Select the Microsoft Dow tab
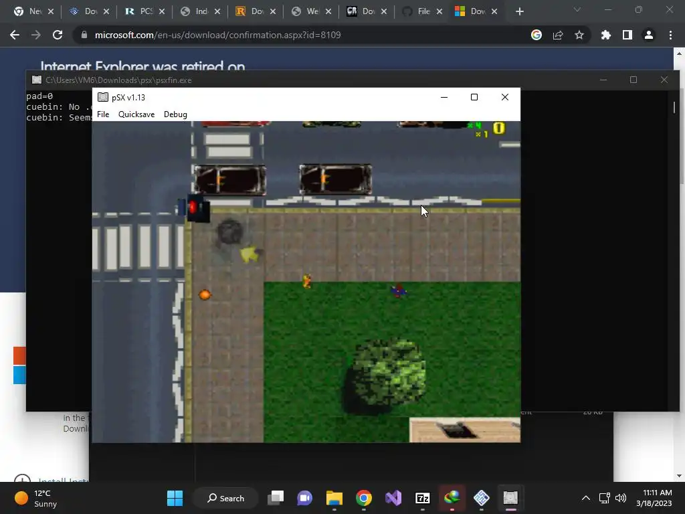Viewport: 685px width, 514px height. pyautogui.click(x=476, y=11)
